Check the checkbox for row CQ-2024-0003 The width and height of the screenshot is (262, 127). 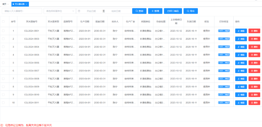point(3,39)
